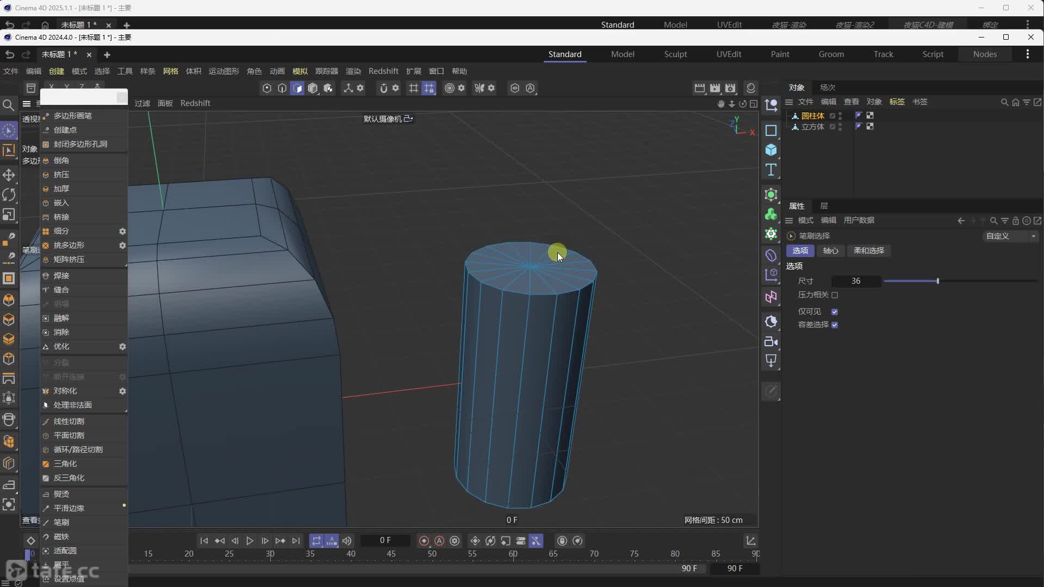Viewport: 1044px width, 587px height.
Task: Uncheck the 仅可见 checkbox
Action: [x=835, y=312]
